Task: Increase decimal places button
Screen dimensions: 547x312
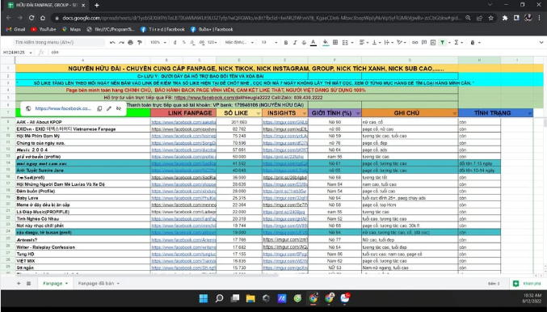Action: coord(201,42)
